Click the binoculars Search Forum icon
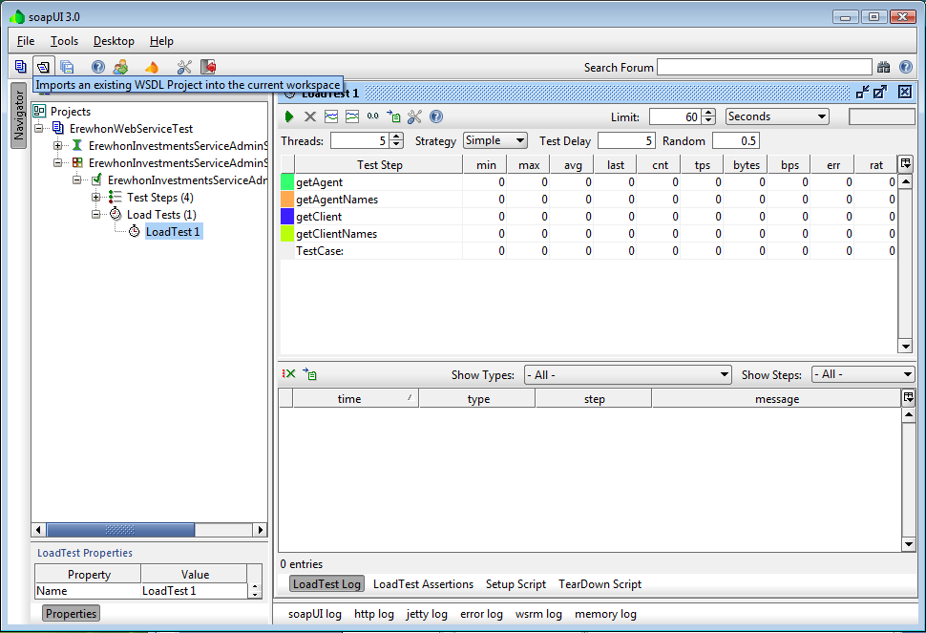Image resolution: width=926 pixels, height=633 pixels. pos(883,68)
